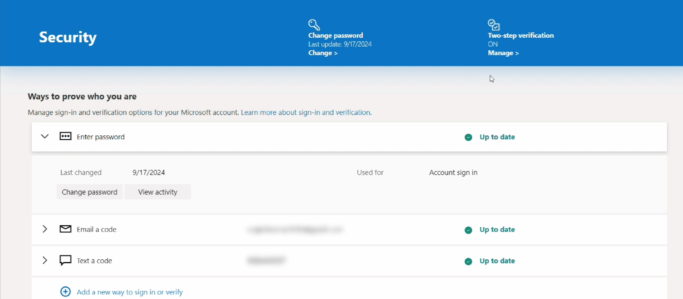Expand the Text a code section
Image resolution: width=683 pixels, height=299 pixels.
tap(45, 260)
